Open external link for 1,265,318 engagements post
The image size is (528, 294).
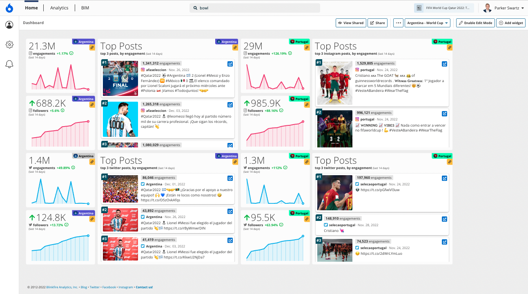coord(230,105)
